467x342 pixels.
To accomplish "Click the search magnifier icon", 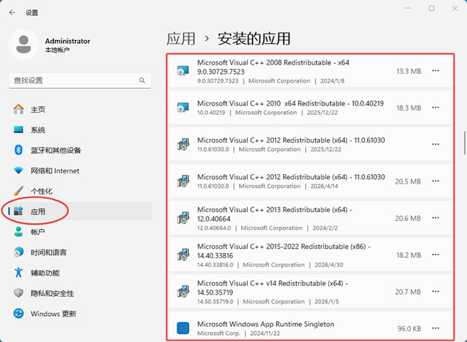I will 142,80.
